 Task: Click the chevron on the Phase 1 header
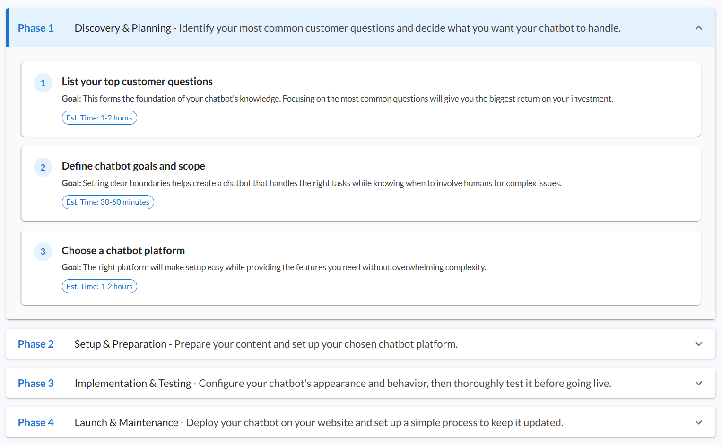698,28
